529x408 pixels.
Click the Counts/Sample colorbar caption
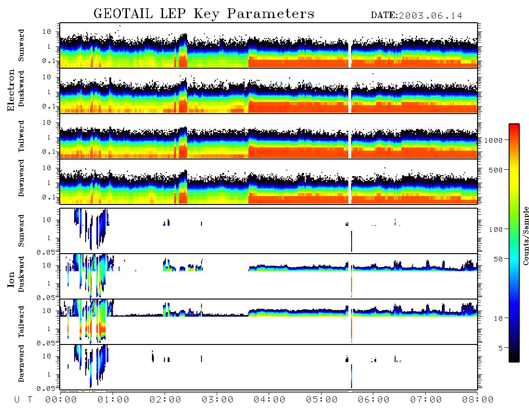526,236
